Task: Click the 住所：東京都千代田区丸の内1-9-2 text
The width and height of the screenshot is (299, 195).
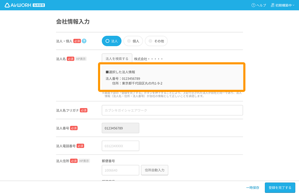Action: point(137,83)
